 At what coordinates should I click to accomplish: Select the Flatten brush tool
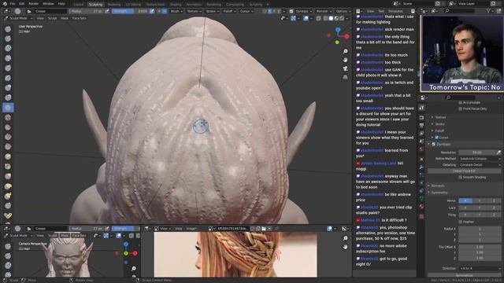[8, 127]
